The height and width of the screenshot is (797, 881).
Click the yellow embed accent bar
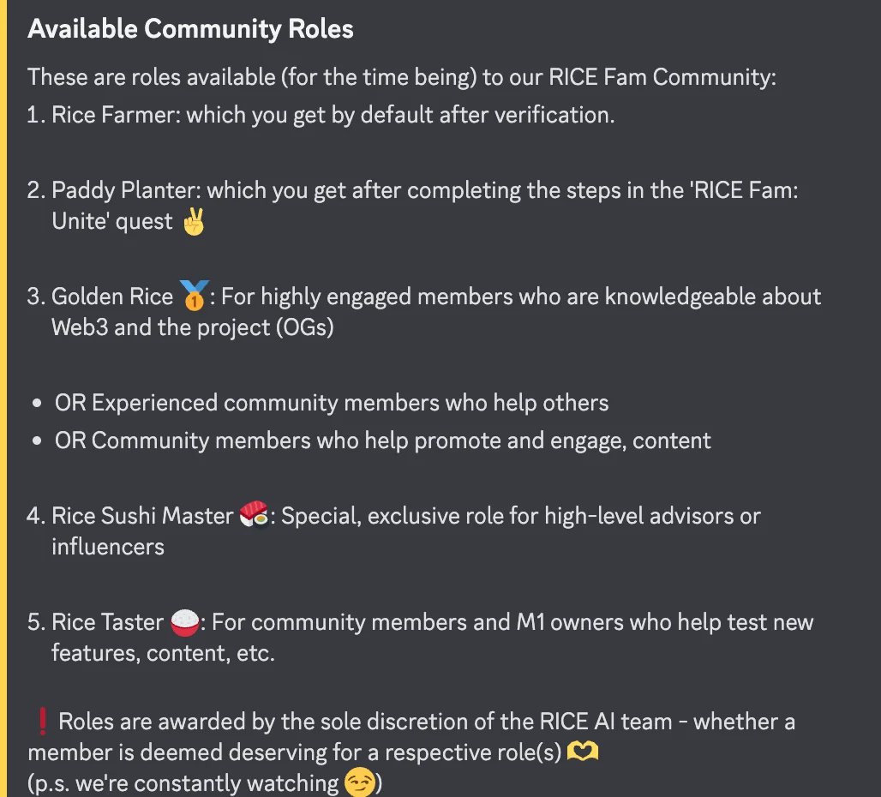3,398
